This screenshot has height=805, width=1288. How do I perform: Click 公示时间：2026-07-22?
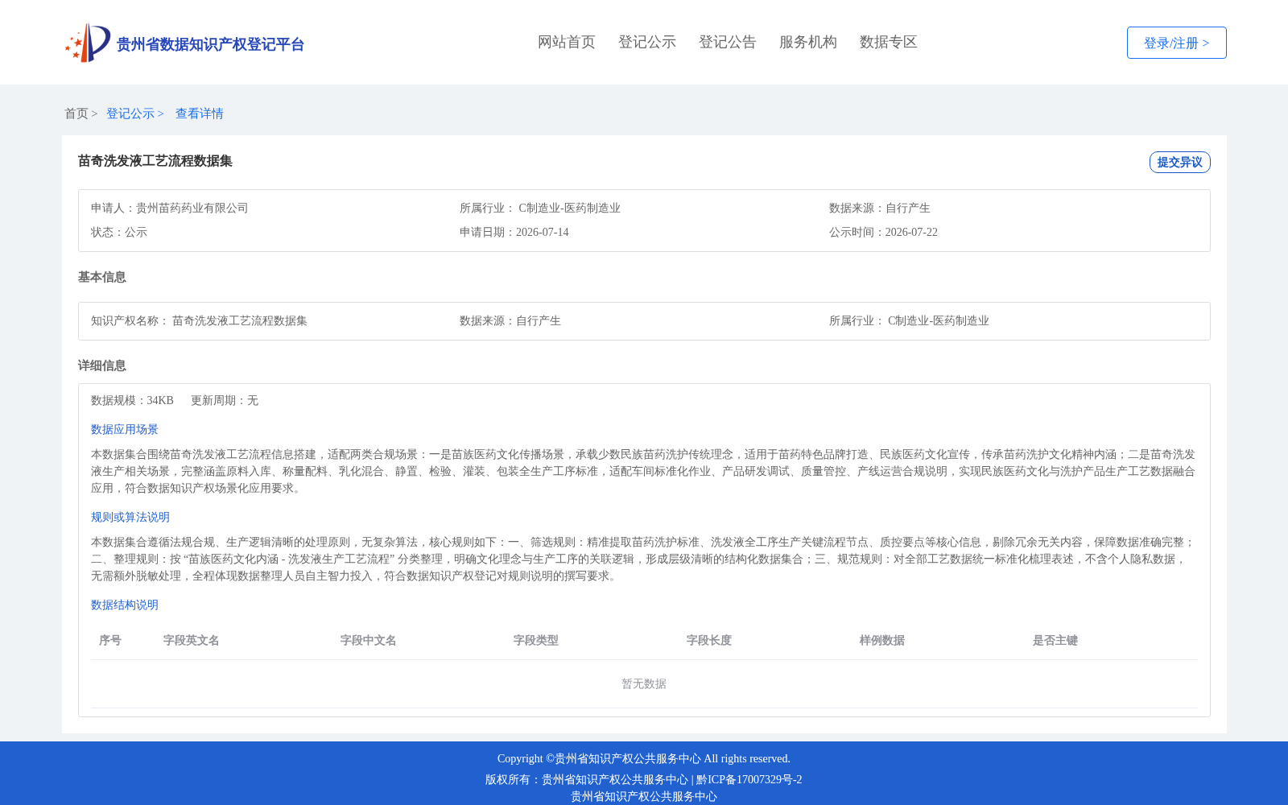[x=883, y=232]
